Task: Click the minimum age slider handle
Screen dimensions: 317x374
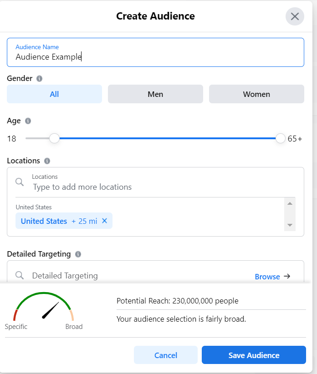Action: [55, 138]
